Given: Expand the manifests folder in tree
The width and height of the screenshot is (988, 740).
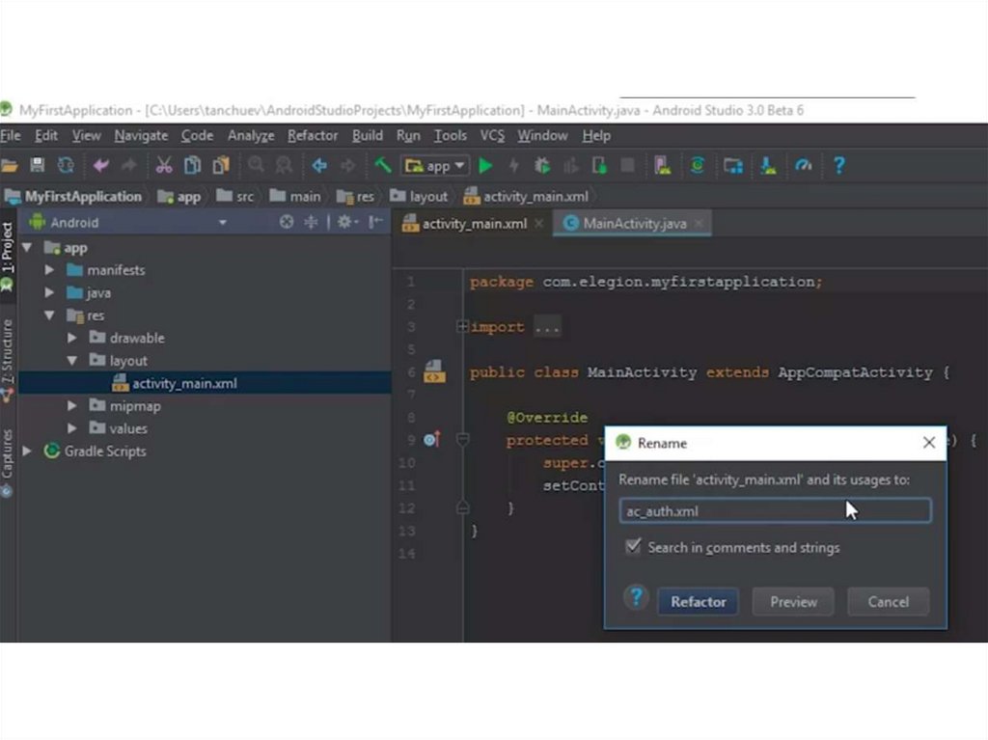Looking at the screenshot, I should [x=49, y=270].
